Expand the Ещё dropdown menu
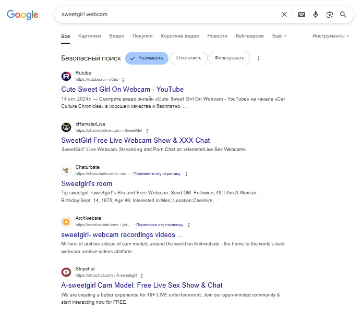The image size is (361, 310). (x=279, y=36)
